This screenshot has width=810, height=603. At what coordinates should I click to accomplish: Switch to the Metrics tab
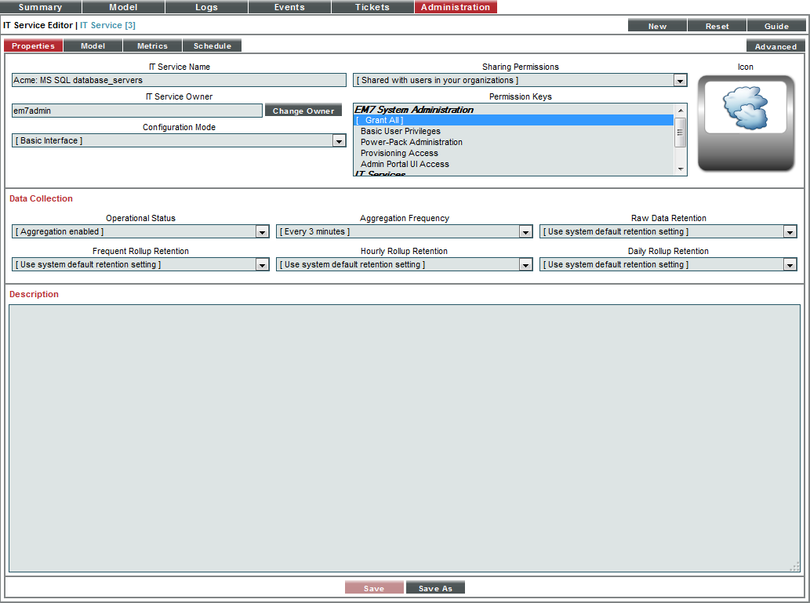[x=152, y=45]
